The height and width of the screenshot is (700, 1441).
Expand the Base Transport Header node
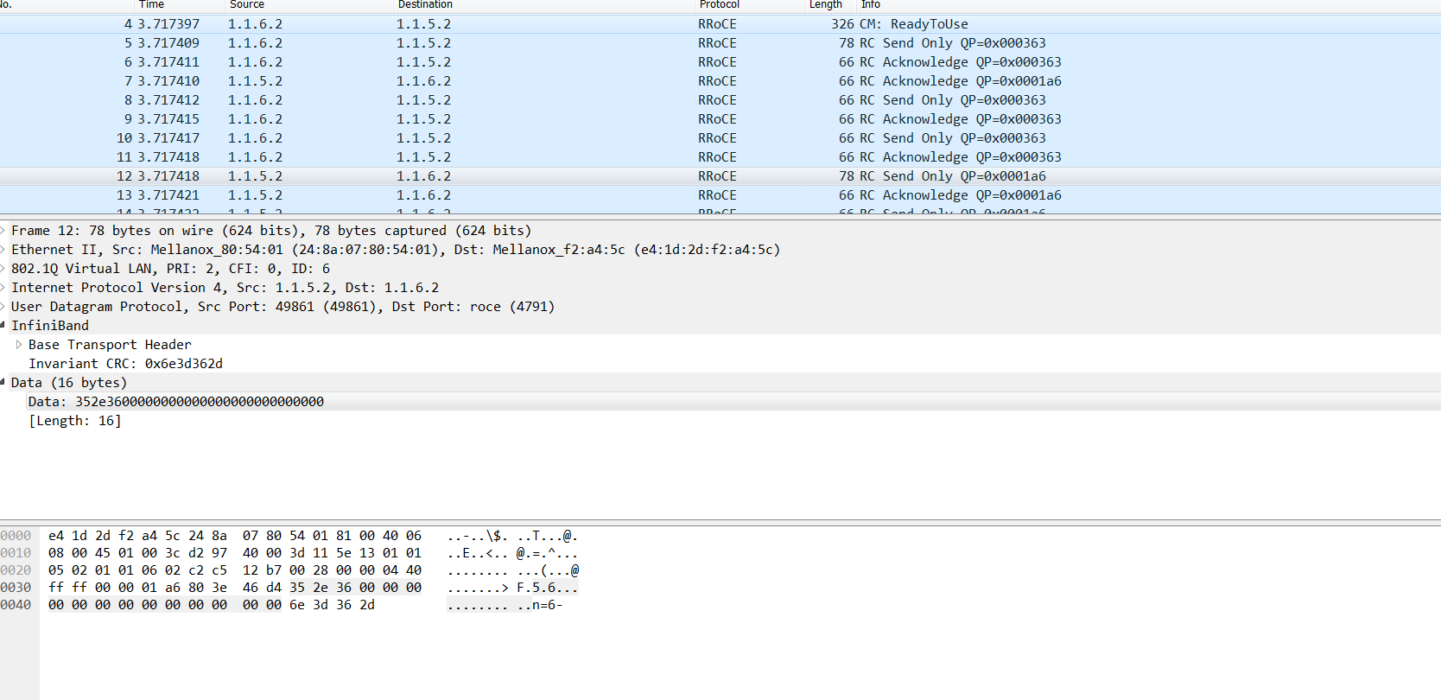(19, 345)
